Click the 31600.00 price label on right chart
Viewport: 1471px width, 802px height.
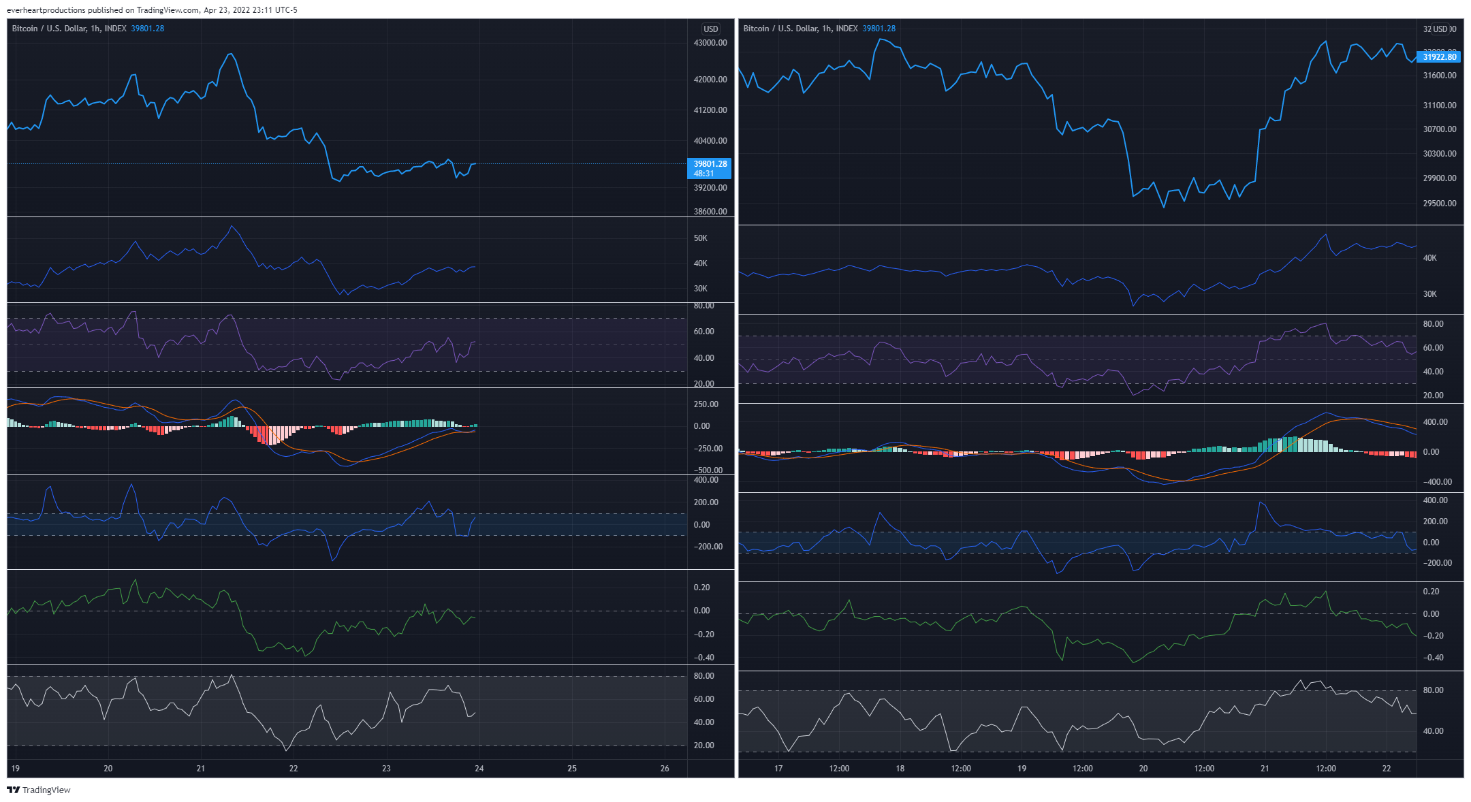coord(1440,76)
